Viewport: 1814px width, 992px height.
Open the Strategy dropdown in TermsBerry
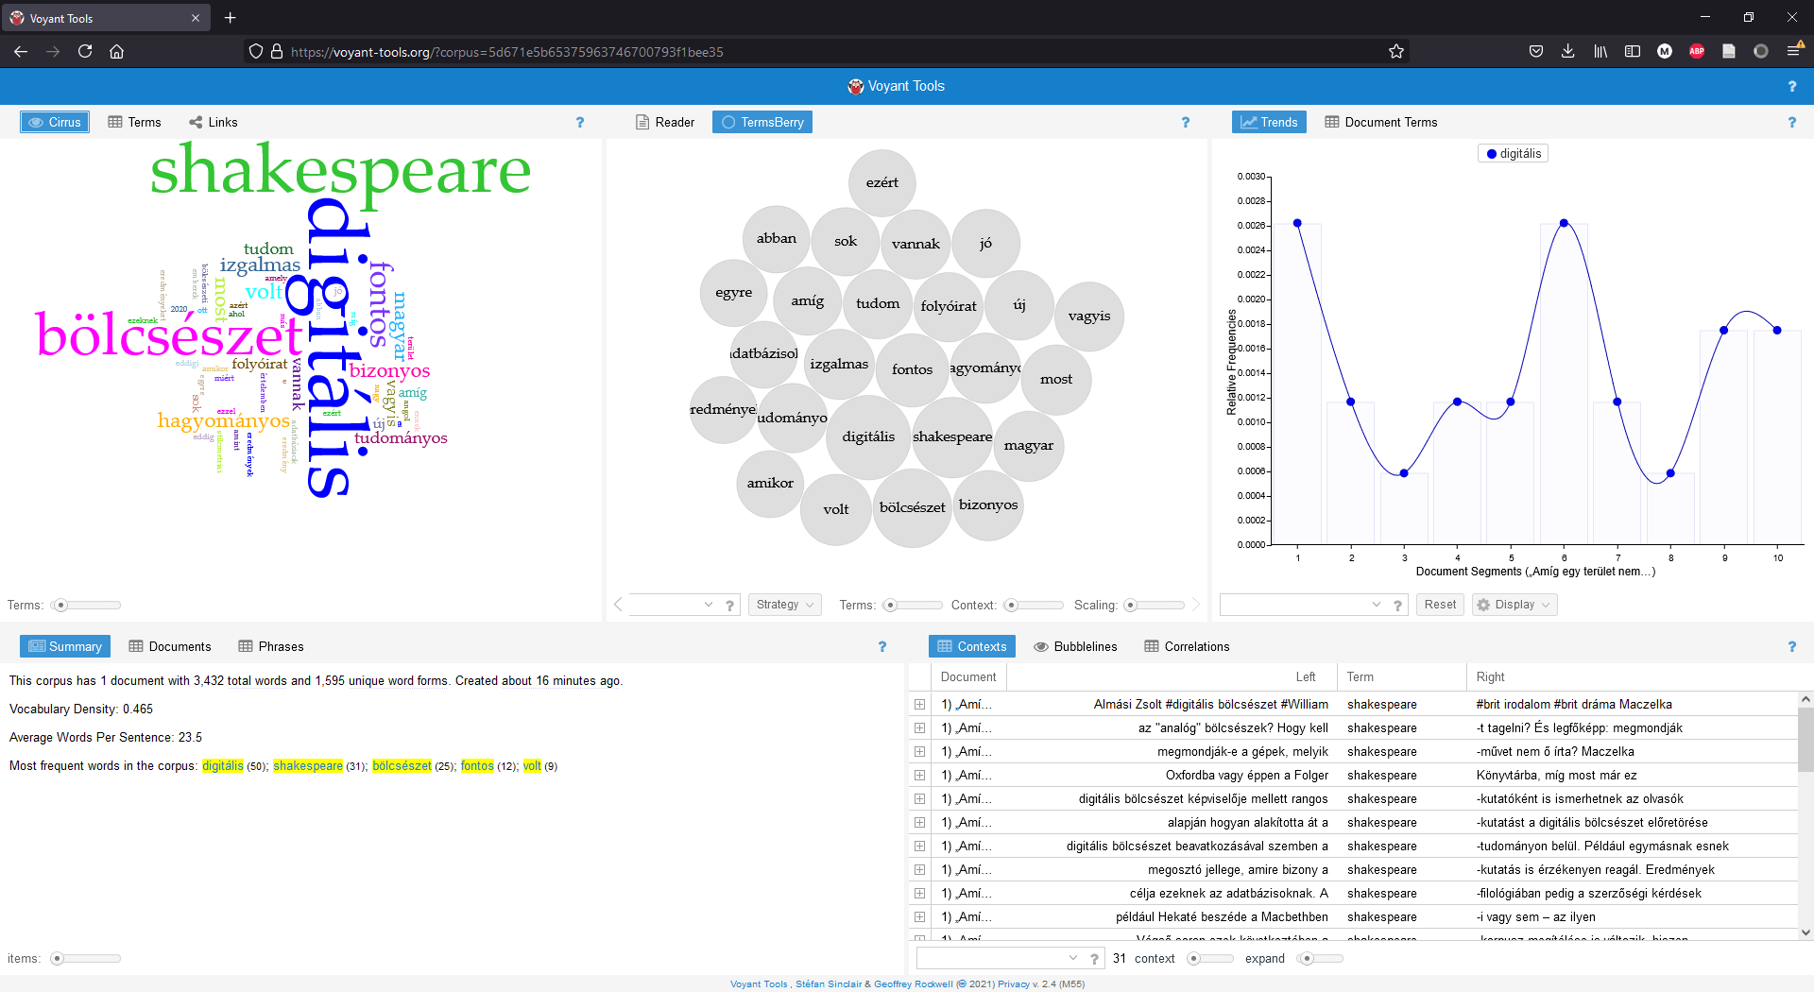pyautogui.click(x=784, y=605)
